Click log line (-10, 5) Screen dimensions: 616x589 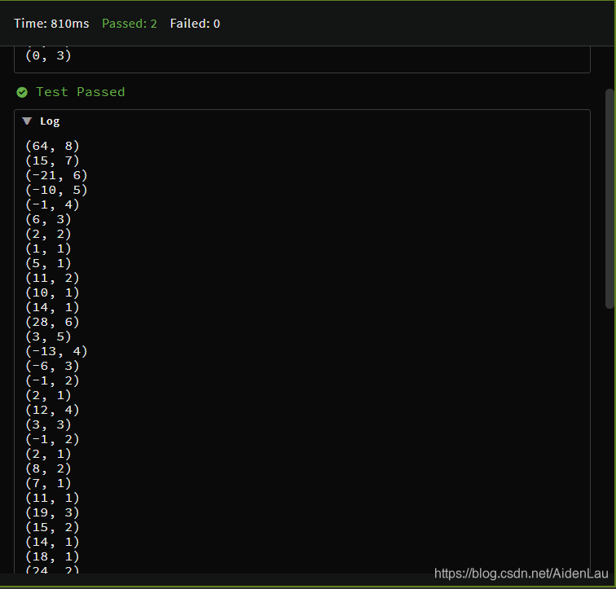point(56,190)
